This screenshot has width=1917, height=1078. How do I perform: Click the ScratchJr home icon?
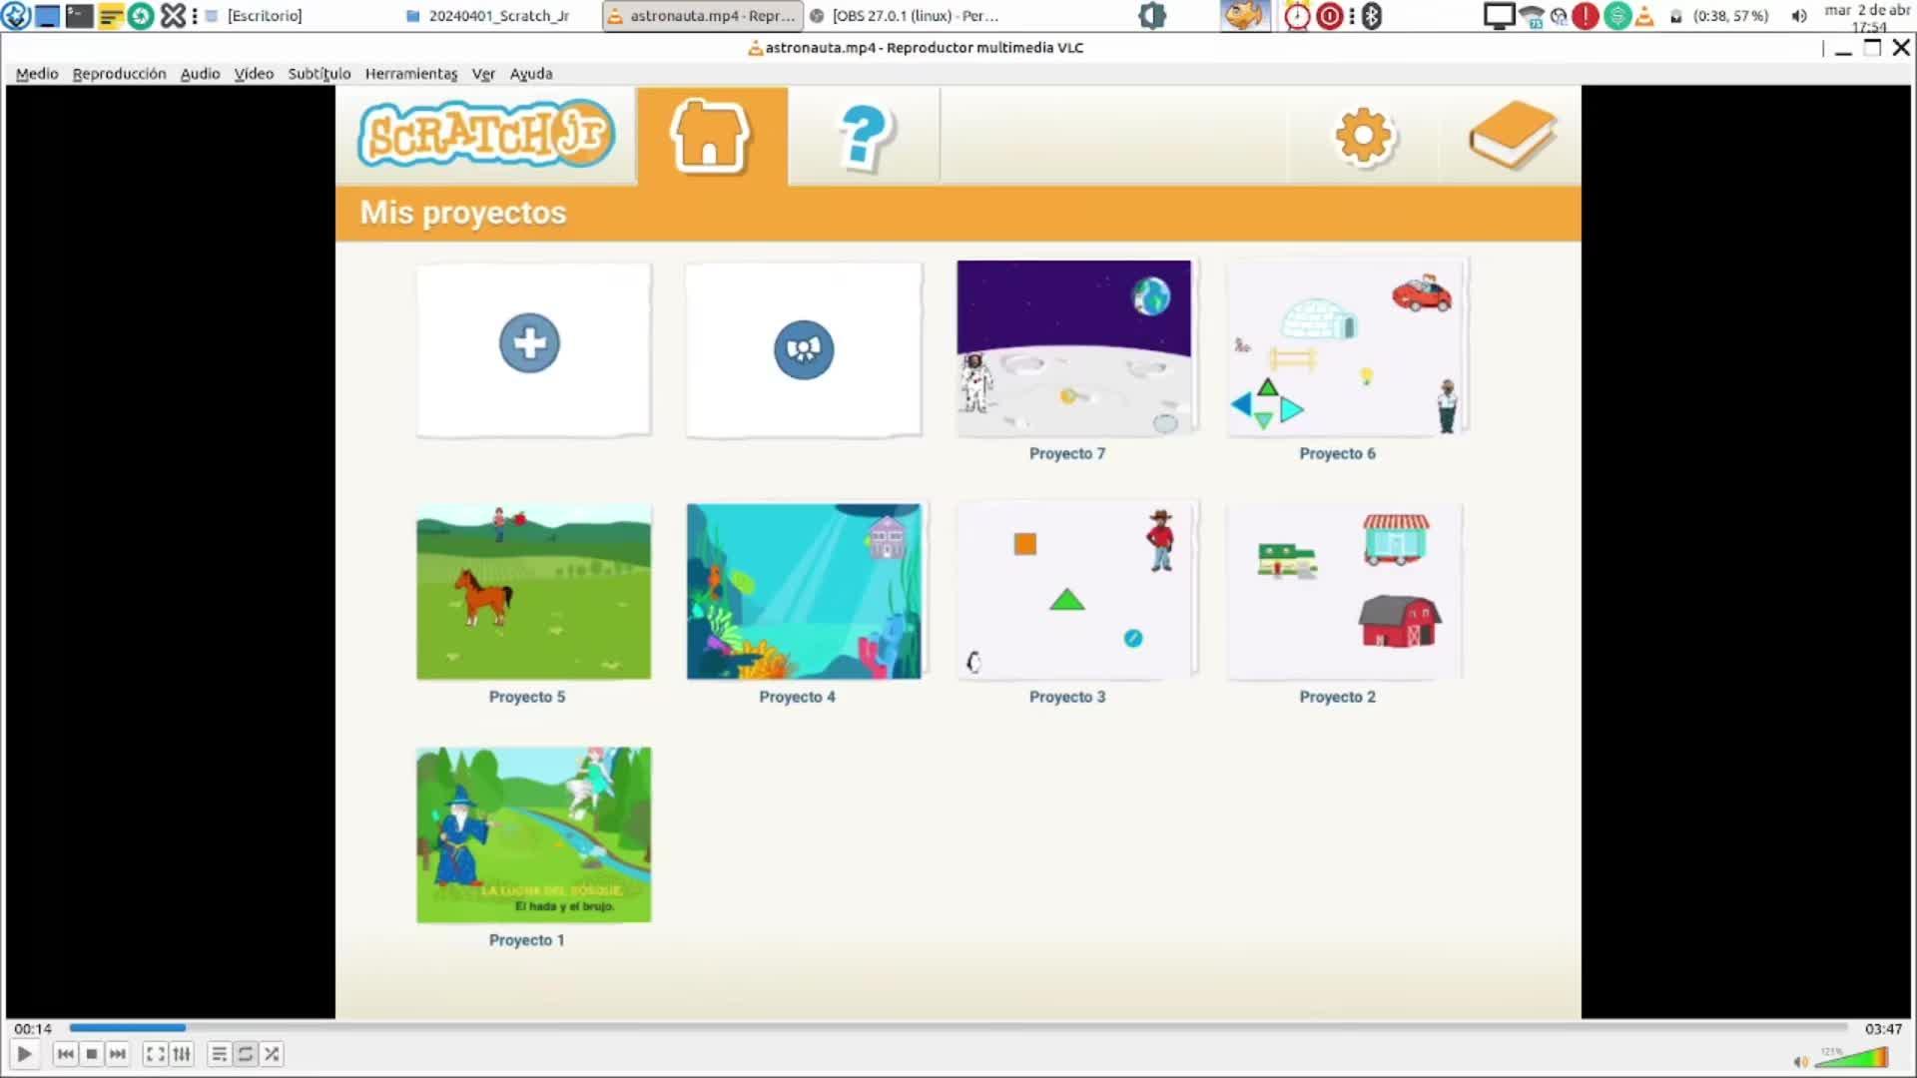pyautogui.click(x=711, y=137)
